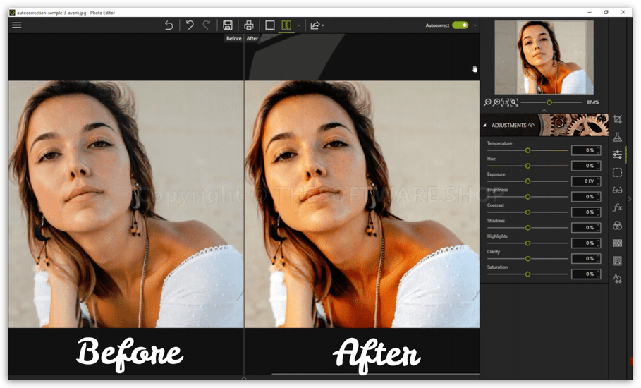Click the Clarity slider handle
This screenshot has width=641, height=388.
[527, 259]
